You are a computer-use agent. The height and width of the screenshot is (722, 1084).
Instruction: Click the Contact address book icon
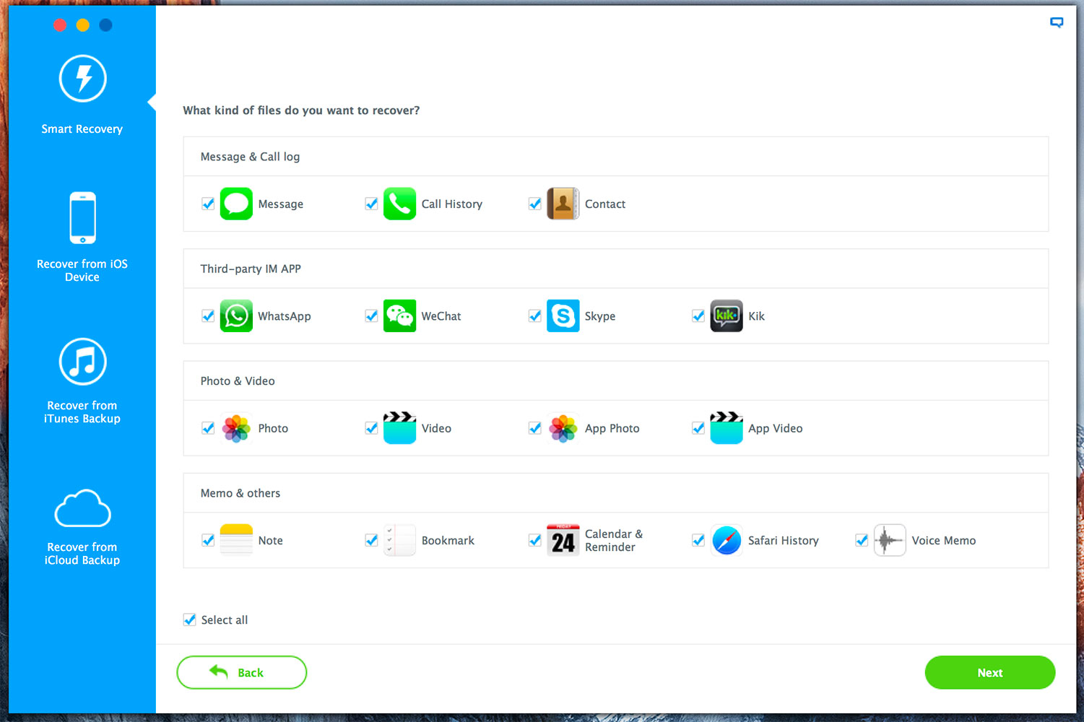(x=563, y=204)
